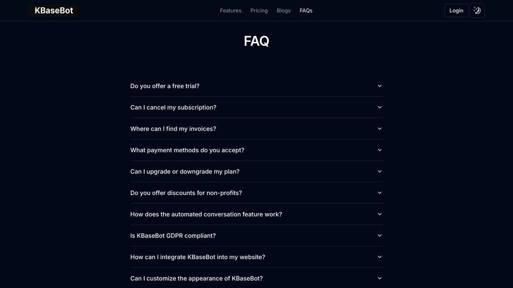Viewport: 513px width, 288px height.
Task: Expand 'How can I integrate KBaseBot' question
Action: (256, 257)
